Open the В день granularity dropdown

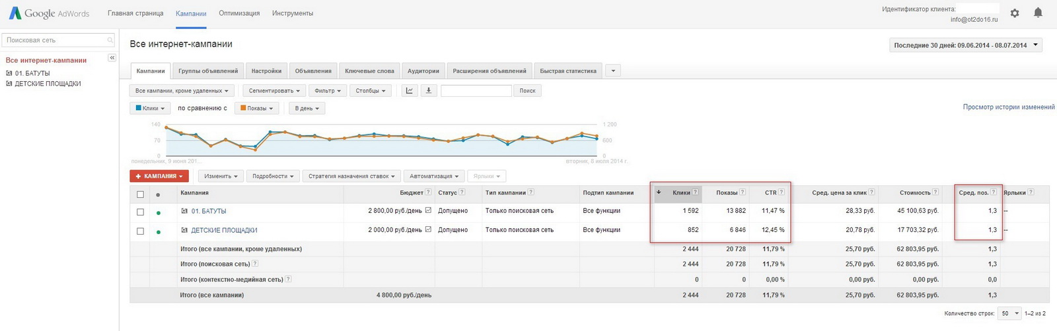pos(307,108)
